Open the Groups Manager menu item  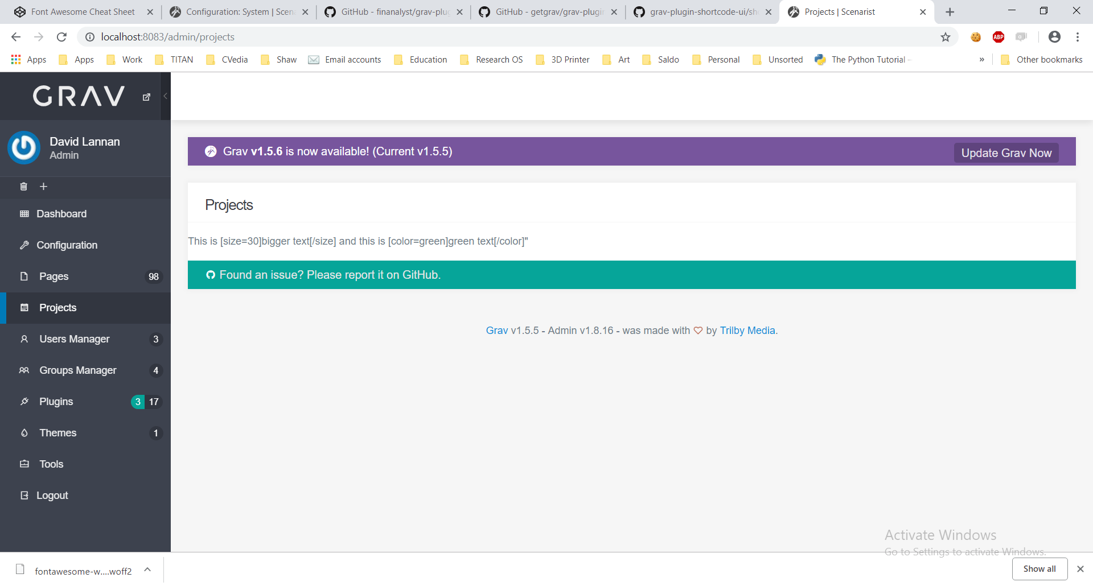click(85, 370)
